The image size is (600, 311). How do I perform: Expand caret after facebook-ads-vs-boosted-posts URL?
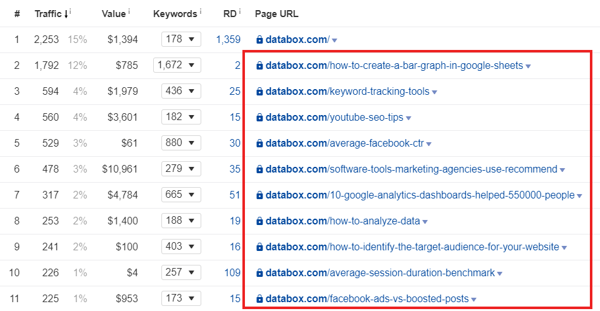coord(474,300)
